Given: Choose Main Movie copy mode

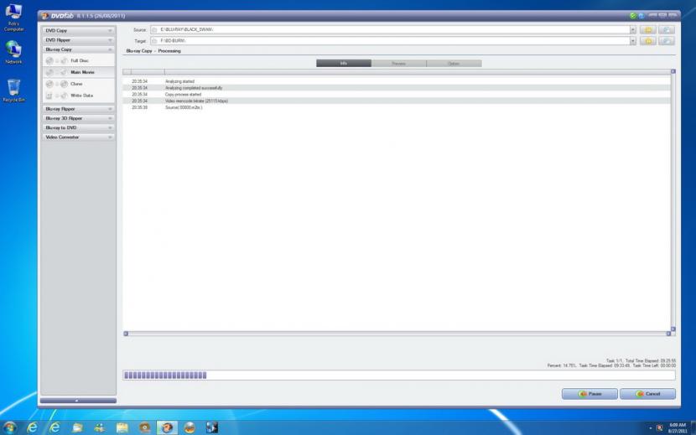Looking at the screenshot, I should click(79, 72).
